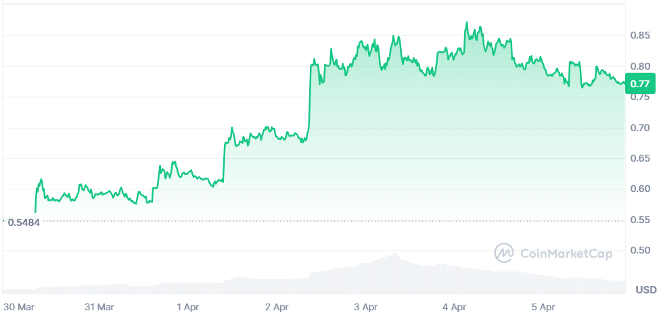The image size is (661, 313).
Task: Click the 0.85 price axis label
Action: pos(639,35)
